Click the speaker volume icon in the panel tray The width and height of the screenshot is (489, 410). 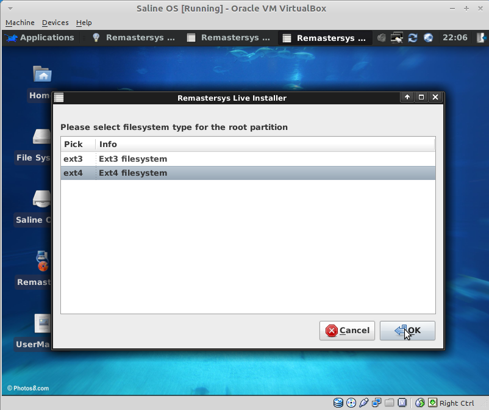point(381,38)
